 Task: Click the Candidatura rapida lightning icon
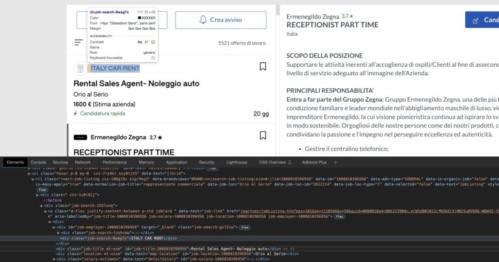75,113
